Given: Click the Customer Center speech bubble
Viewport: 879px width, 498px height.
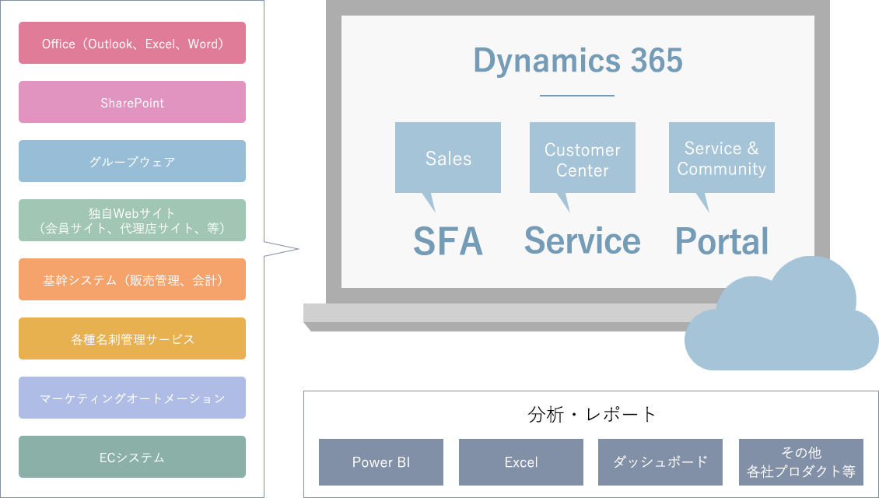Looking at the screenshot, I should click(x=583, y=158).
